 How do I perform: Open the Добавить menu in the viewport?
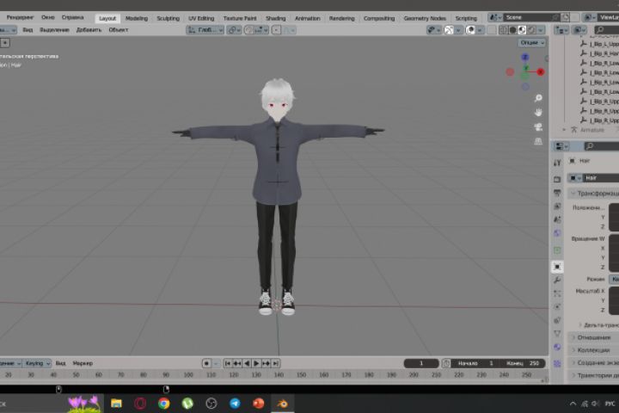tap(89, 30)
